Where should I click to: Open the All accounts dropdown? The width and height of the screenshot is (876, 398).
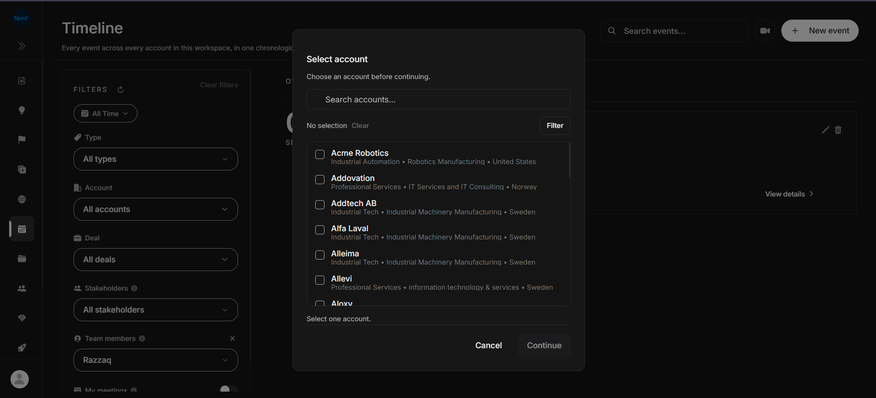pos(156,209)
